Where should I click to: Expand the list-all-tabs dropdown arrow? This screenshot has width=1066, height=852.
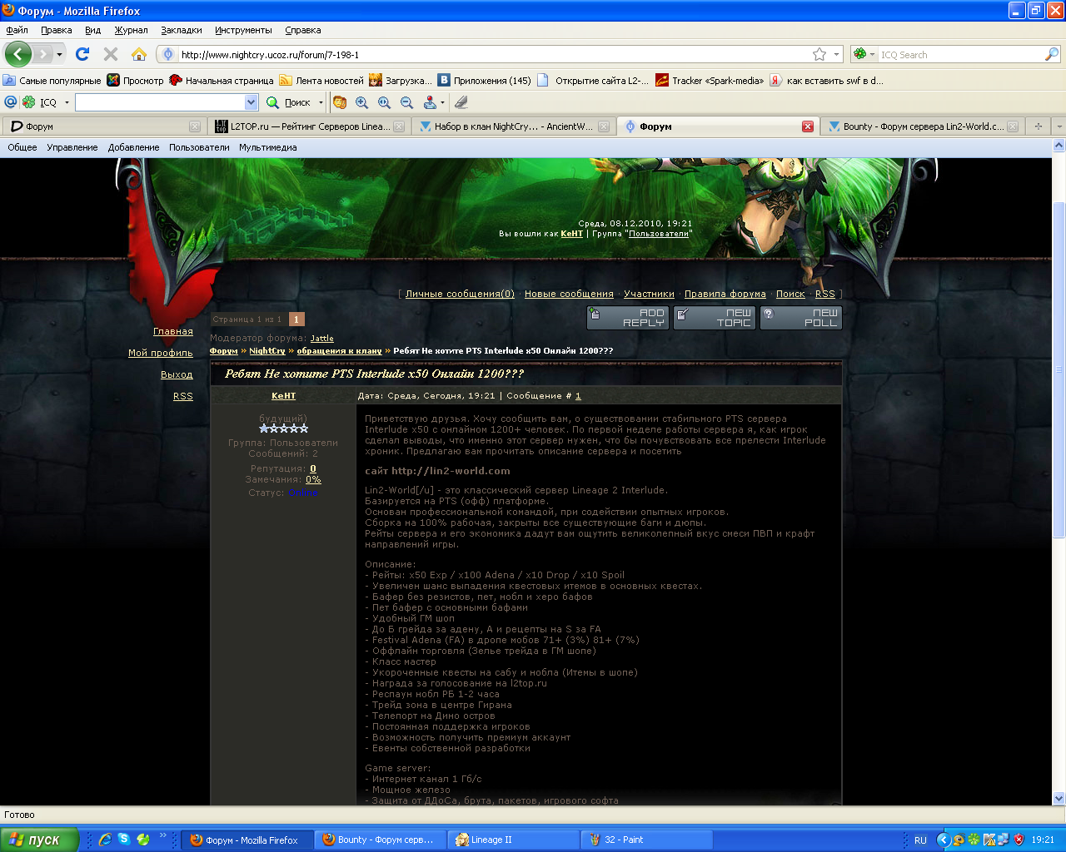point(1059,126)
